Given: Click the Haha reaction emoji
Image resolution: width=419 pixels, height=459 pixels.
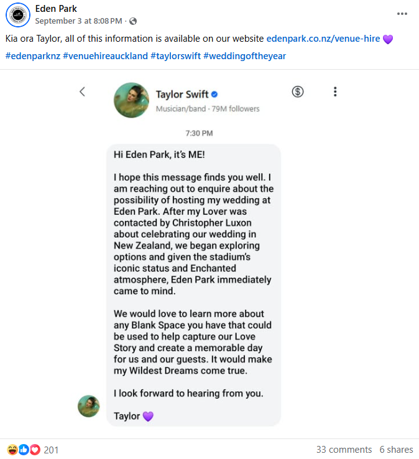Looking at the screenshot, I should click(12, 449).
